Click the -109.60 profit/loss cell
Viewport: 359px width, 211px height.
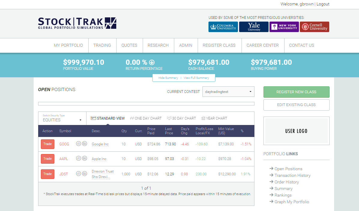pyautogui.click(x=202, y=144)
